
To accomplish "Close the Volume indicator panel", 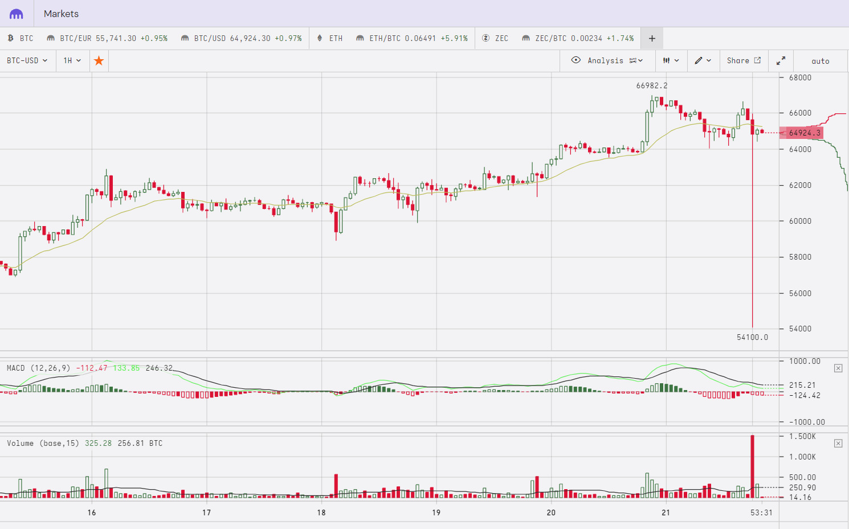I will (838, 443).
